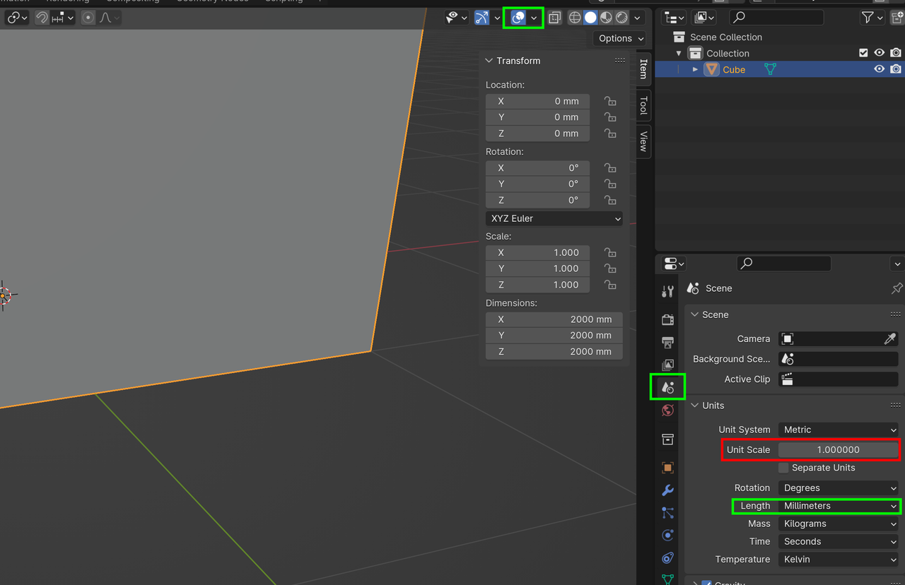Switch to the View sidebar tab
The width and height of the screenshot is (905, 585).
[x=643, y=141]
